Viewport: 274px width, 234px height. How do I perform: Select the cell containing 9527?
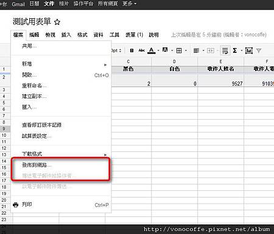click(x=220, y=80)
